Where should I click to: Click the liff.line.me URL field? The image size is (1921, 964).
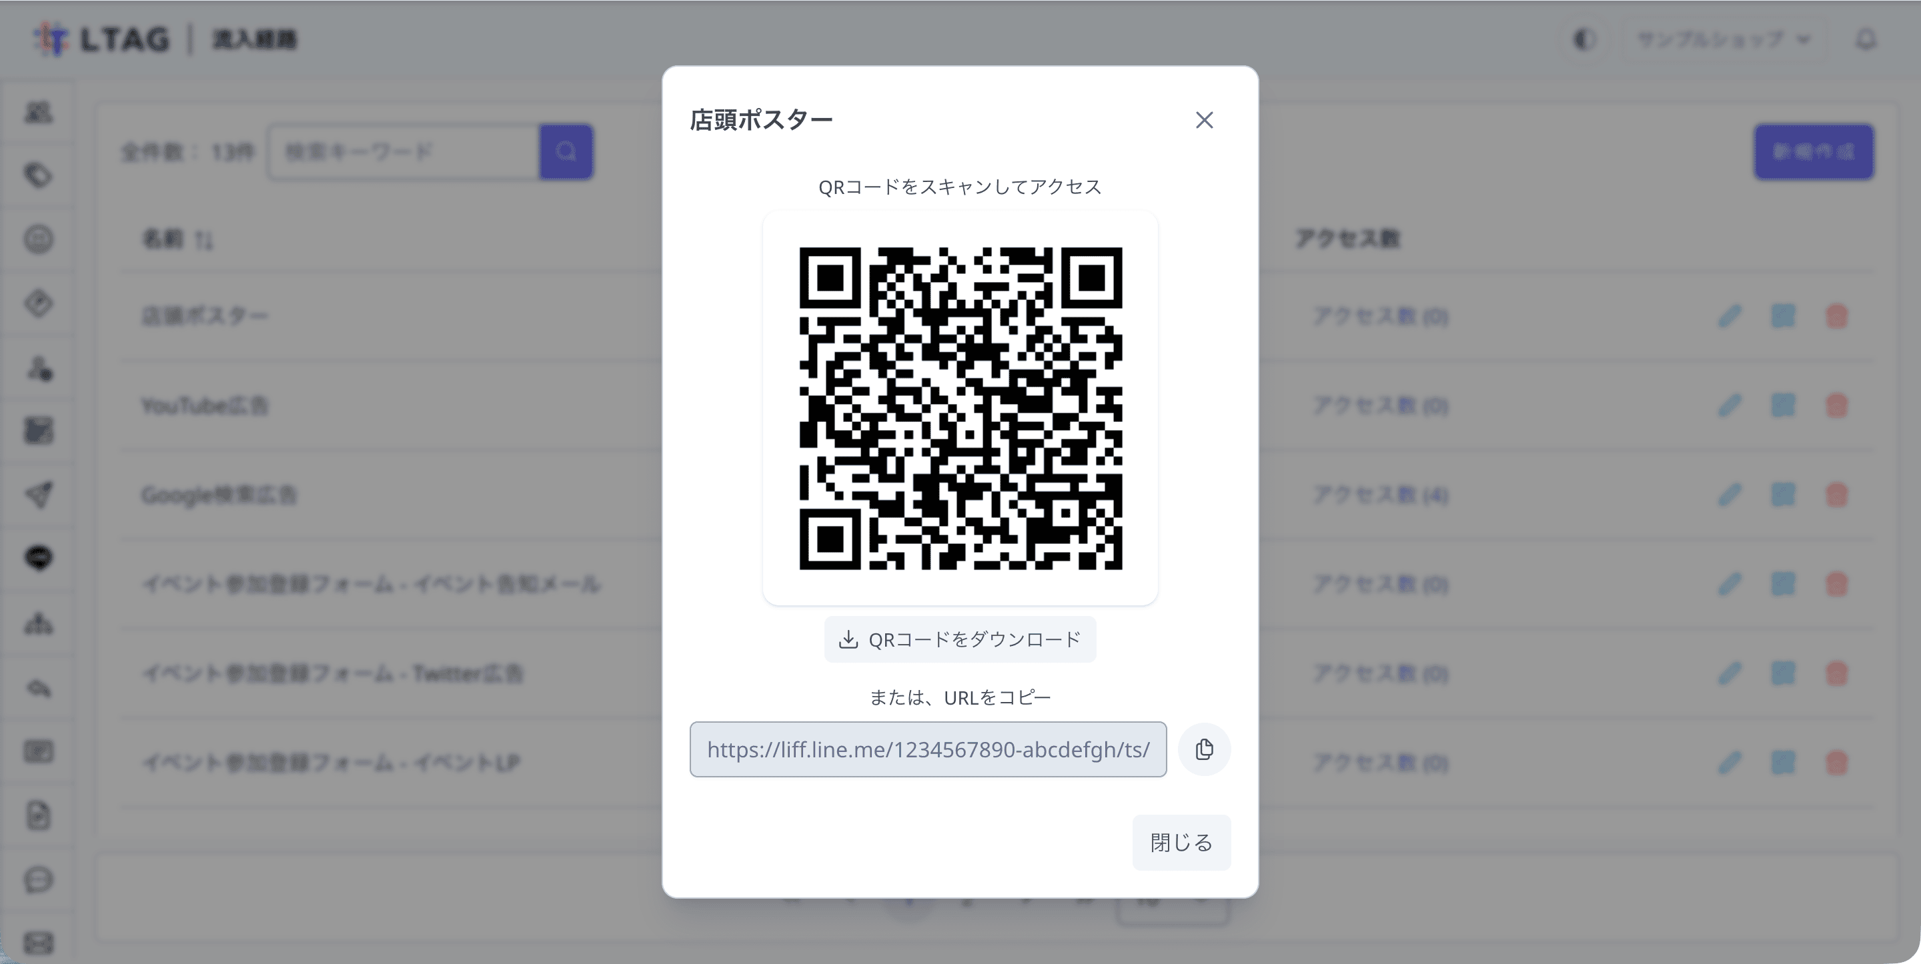click(928, 749)
